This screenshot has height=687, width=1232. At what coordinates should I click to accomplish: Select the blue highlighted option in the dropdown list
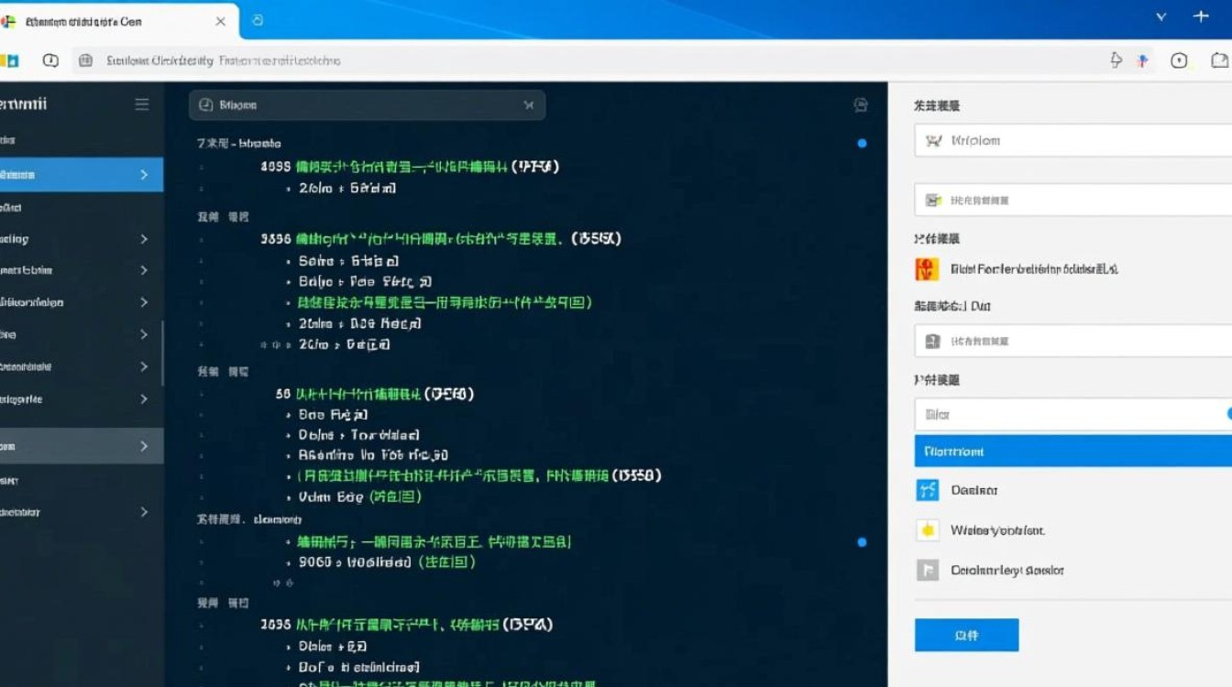click(1072, 452)
